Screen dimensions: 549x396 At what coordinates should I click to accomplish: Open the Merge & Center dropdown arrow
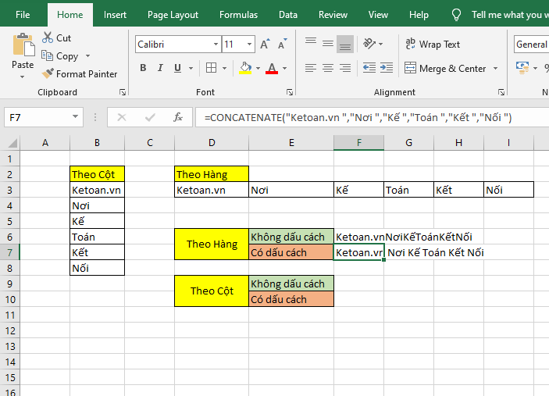(495, 69)
